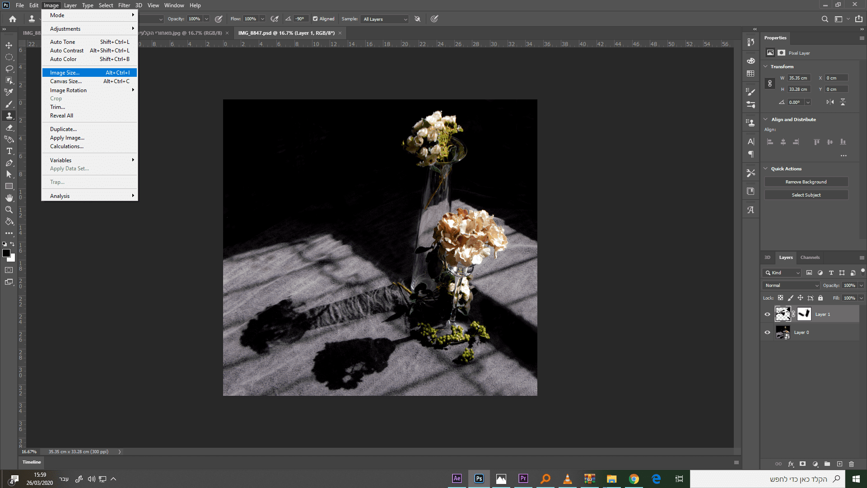Click the delete layer trash icon
This screenshot has width=867, height=488.
[851, 464]
